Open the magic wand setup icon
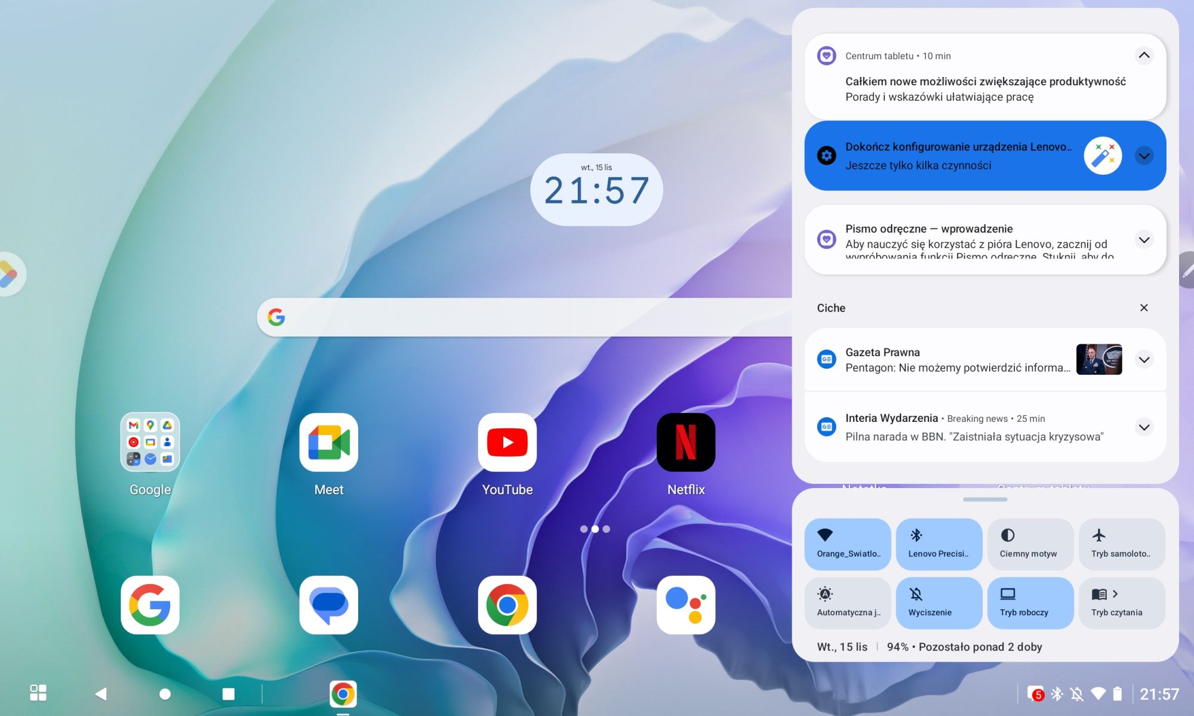This screenshot has height=716, width=1194. click(1103, 156)
